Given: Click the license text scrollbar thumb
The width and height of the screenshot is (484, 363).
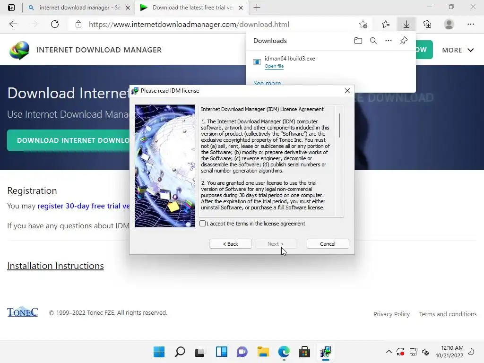Looking at the screenshot, I should [x=339, y=125].
